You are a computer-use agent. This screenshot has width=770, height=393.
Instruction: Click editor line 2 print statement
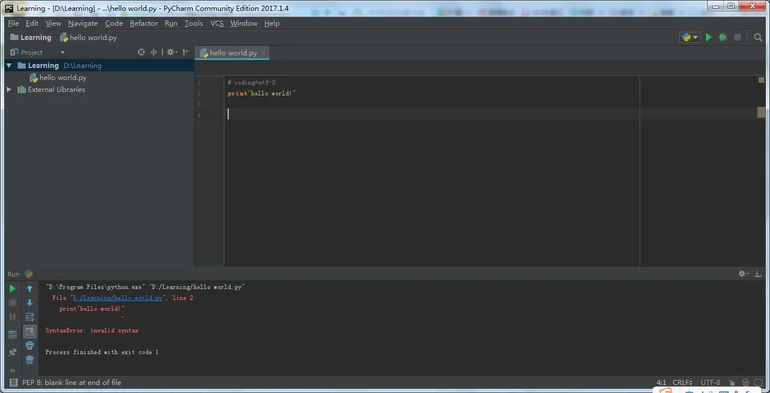261,93
